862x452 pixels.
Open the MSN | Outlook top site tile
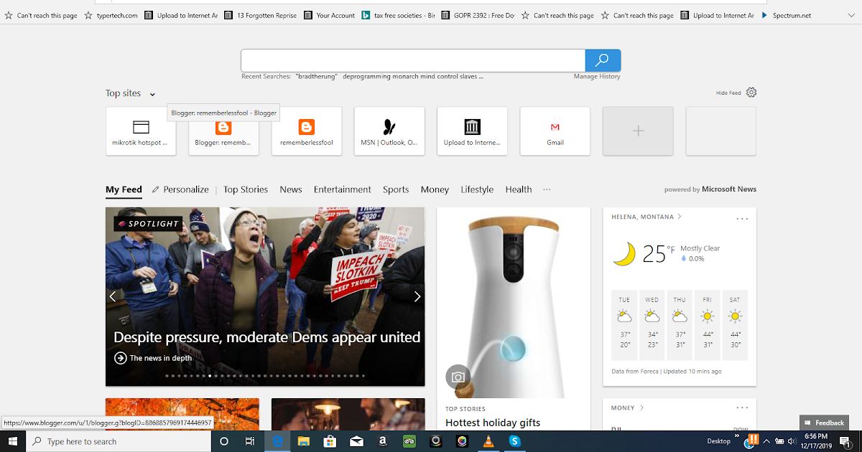pos(389,131)
